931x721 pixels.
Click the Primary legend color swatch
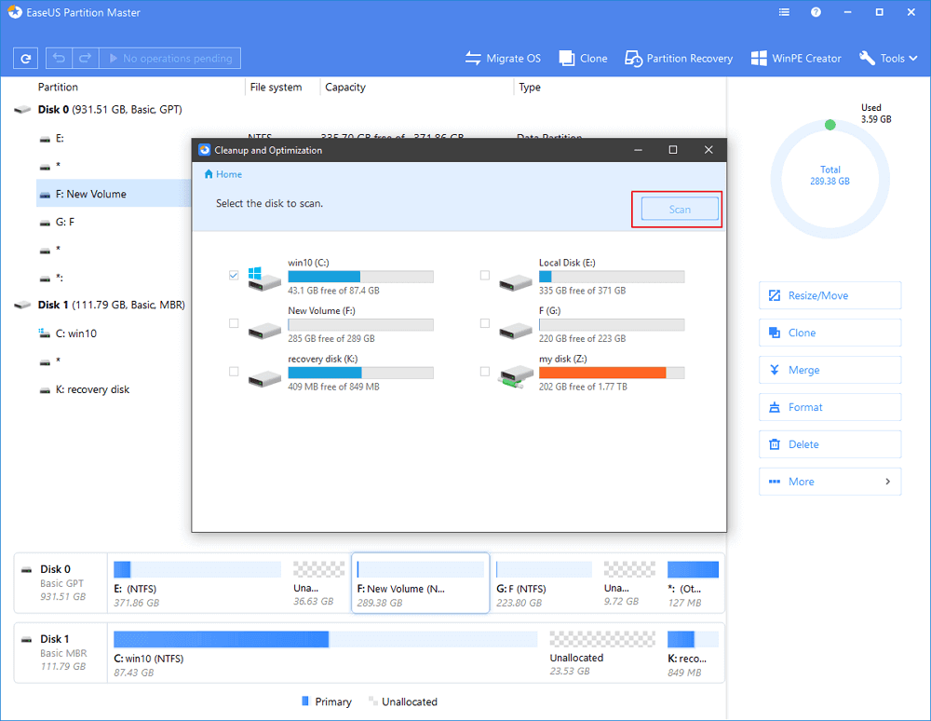pos(305,701)
